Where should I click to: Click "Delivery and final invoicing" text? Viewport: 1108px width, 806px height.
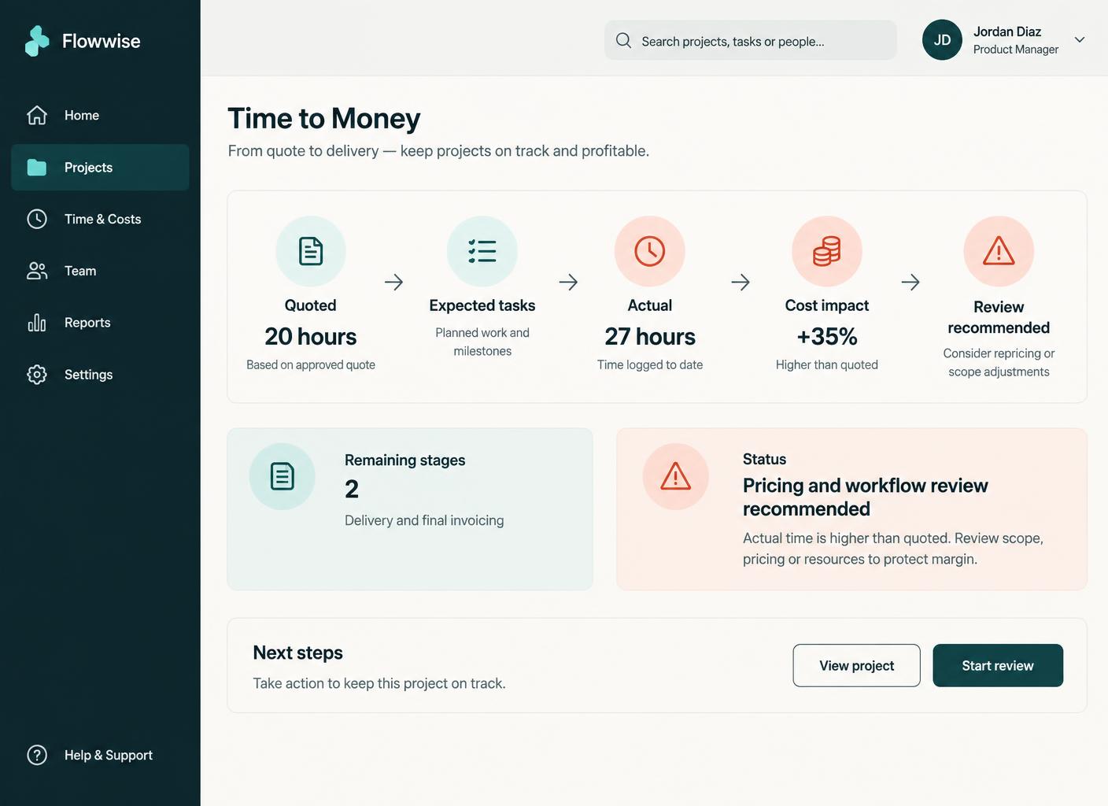point(424,520)
